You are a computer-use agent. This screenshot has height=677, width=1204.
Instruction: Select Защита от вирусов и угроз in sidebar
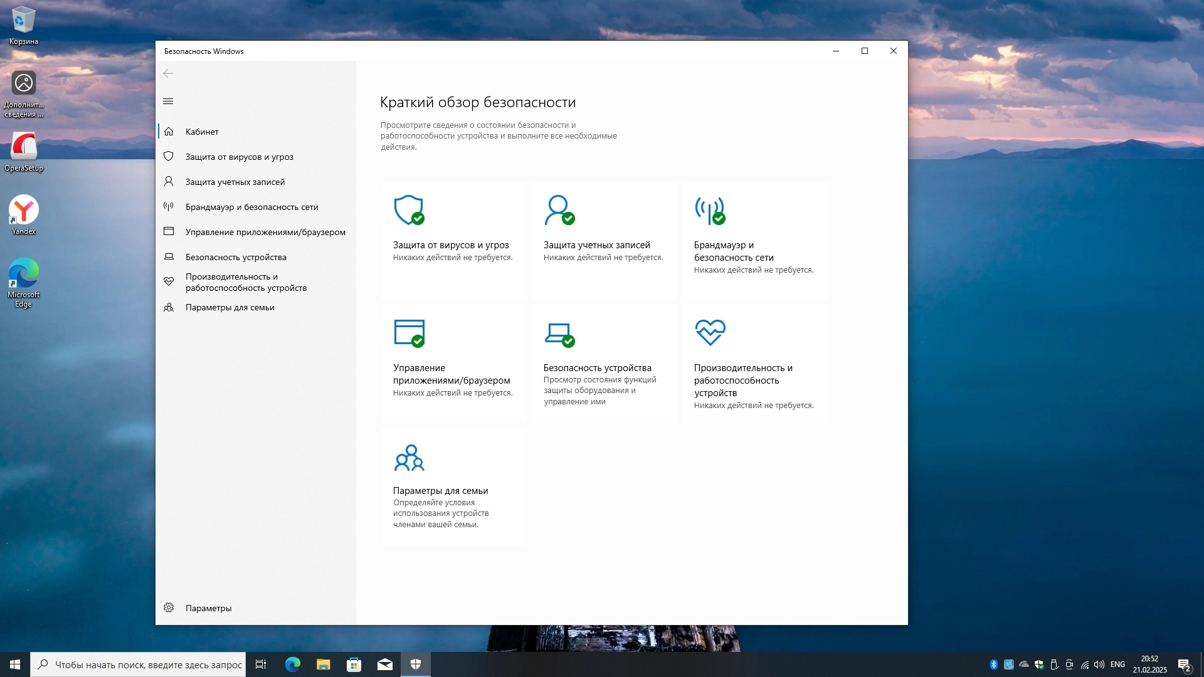click(x=239, y=157)
